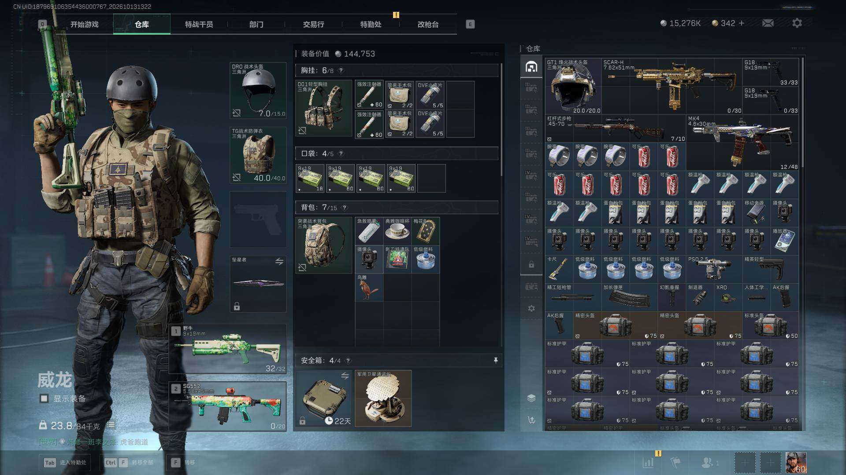Open the statistics chart icon at bottom
Screen dimensions: 846x475
pyautogui.click(x=648, y=463)
